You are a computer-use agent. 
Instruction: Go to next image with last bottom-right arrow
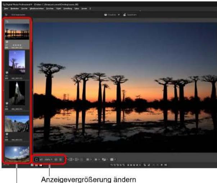(x=166, y=165)
